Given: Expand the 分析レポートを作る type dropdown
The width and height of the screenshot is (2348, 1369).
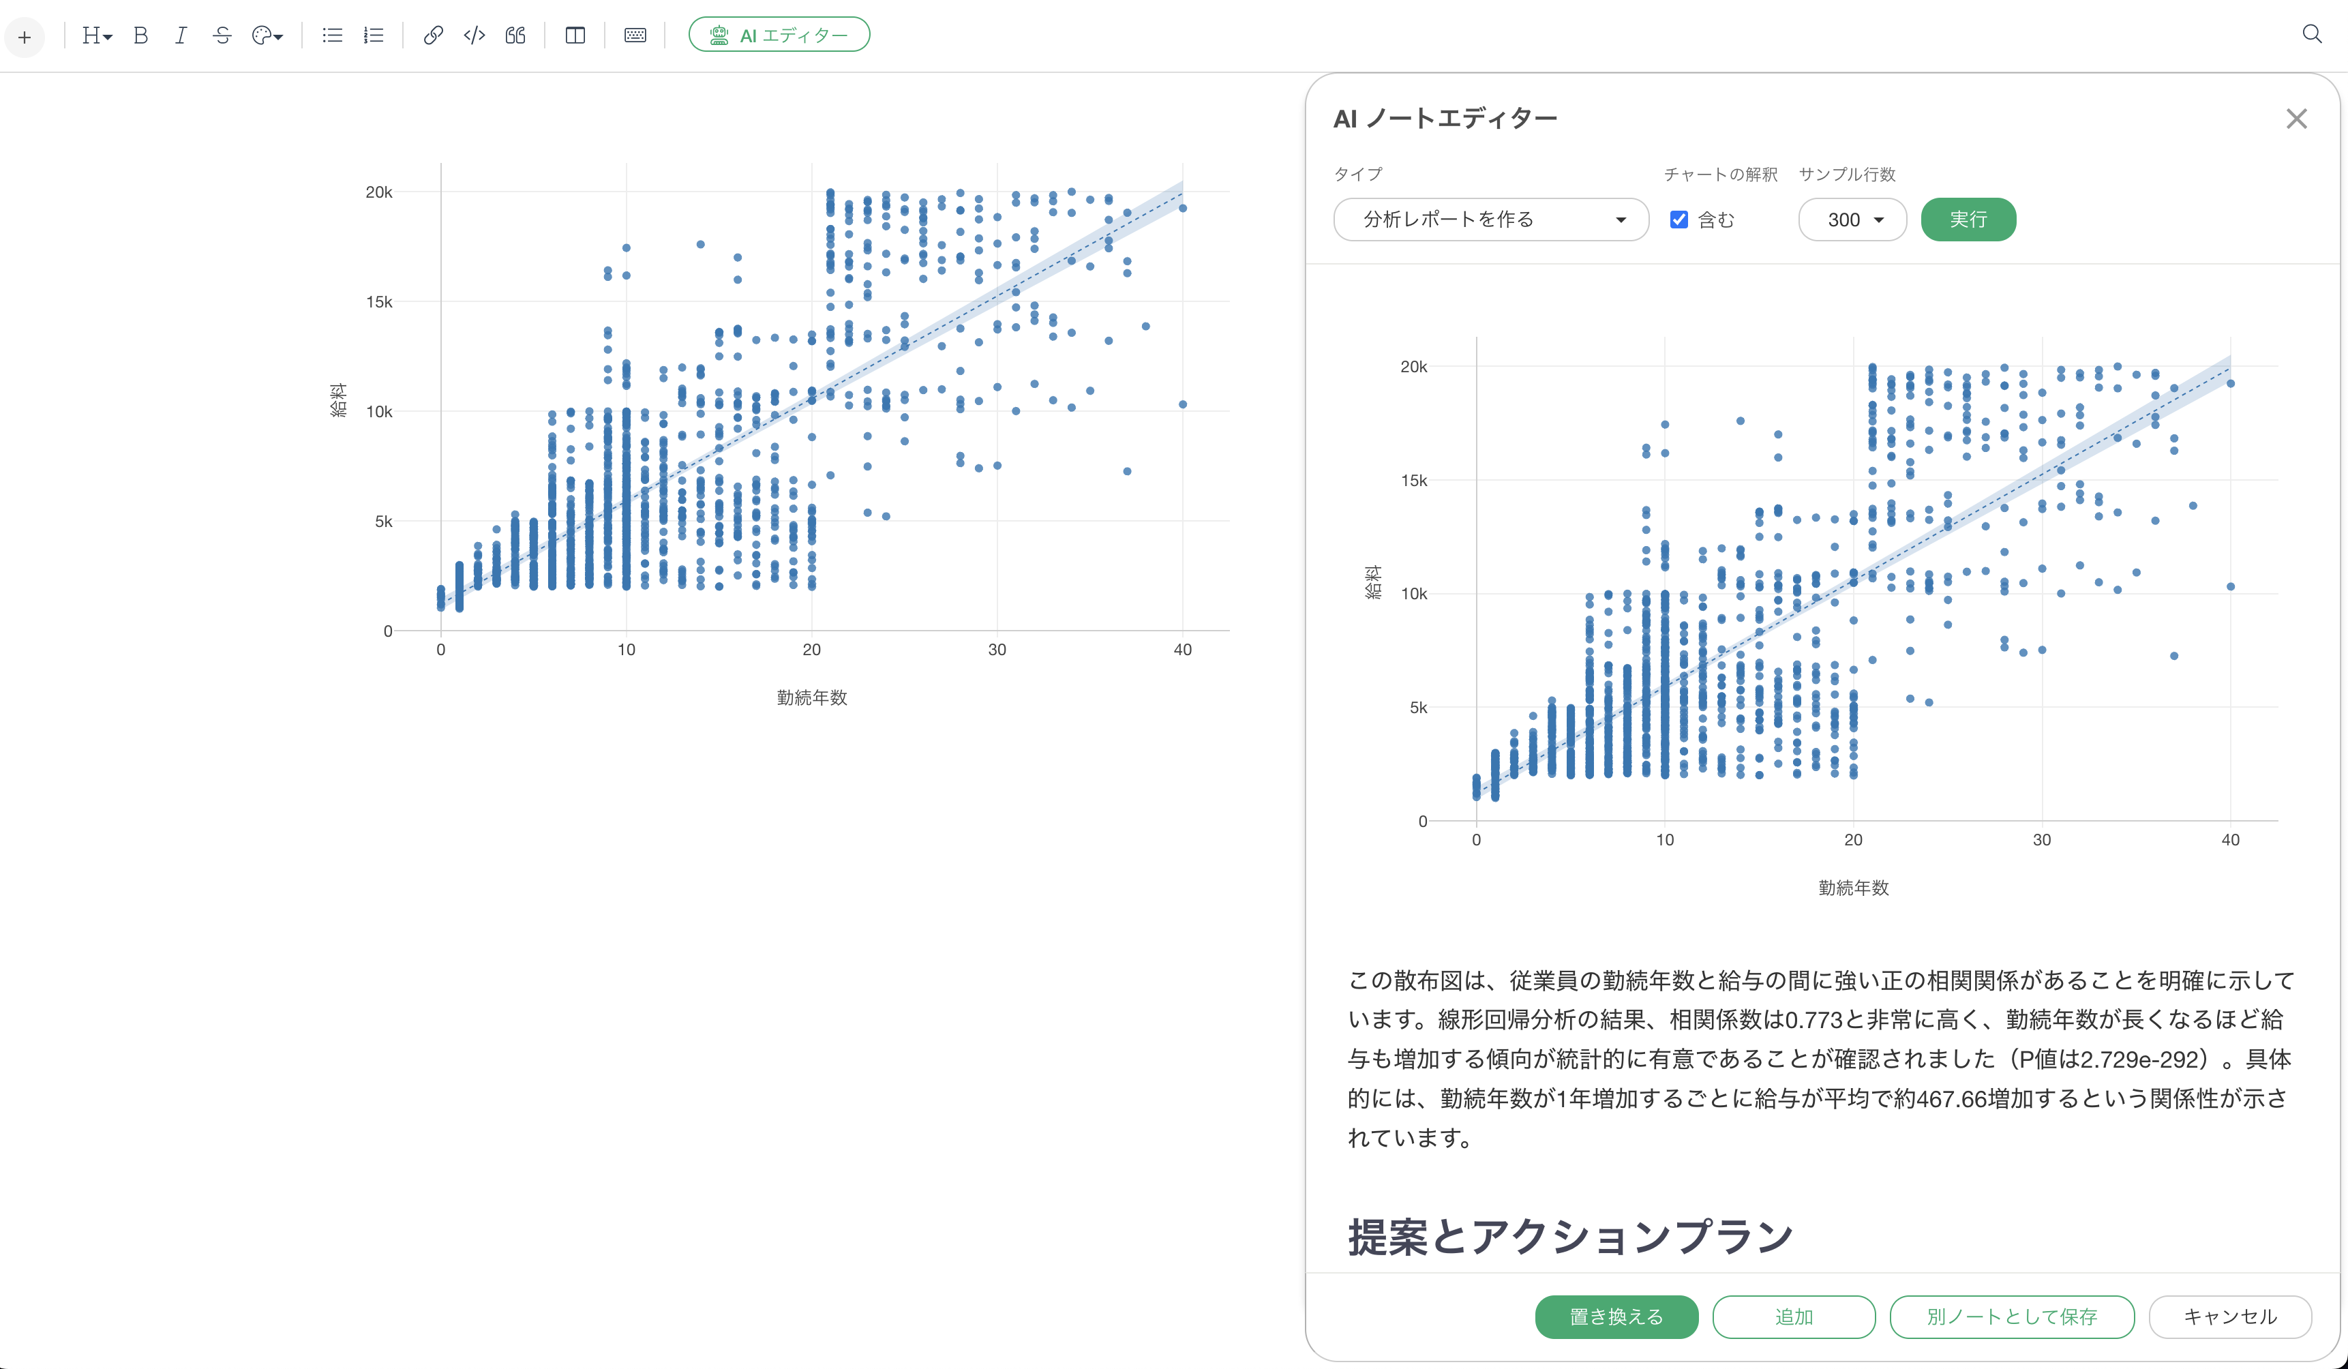Looking at the screenshot, I should (x=1491, y=220).
